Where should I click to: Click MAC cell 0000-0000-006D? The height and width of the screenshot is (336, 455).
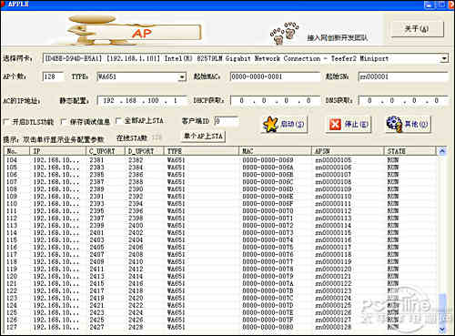click(x=268, y=189)
